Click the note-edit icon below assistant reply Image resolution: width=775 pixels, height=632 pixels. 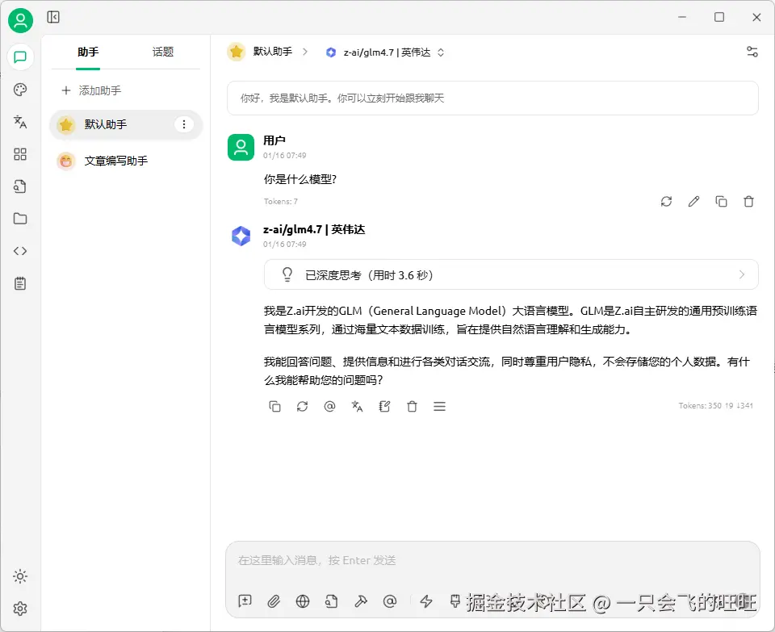pyautogui.click(x=384, y=406)
